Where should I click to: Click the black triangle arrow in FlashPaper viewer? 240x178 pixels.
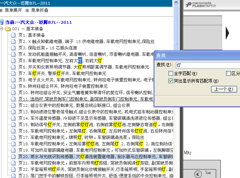pos(227,33)
